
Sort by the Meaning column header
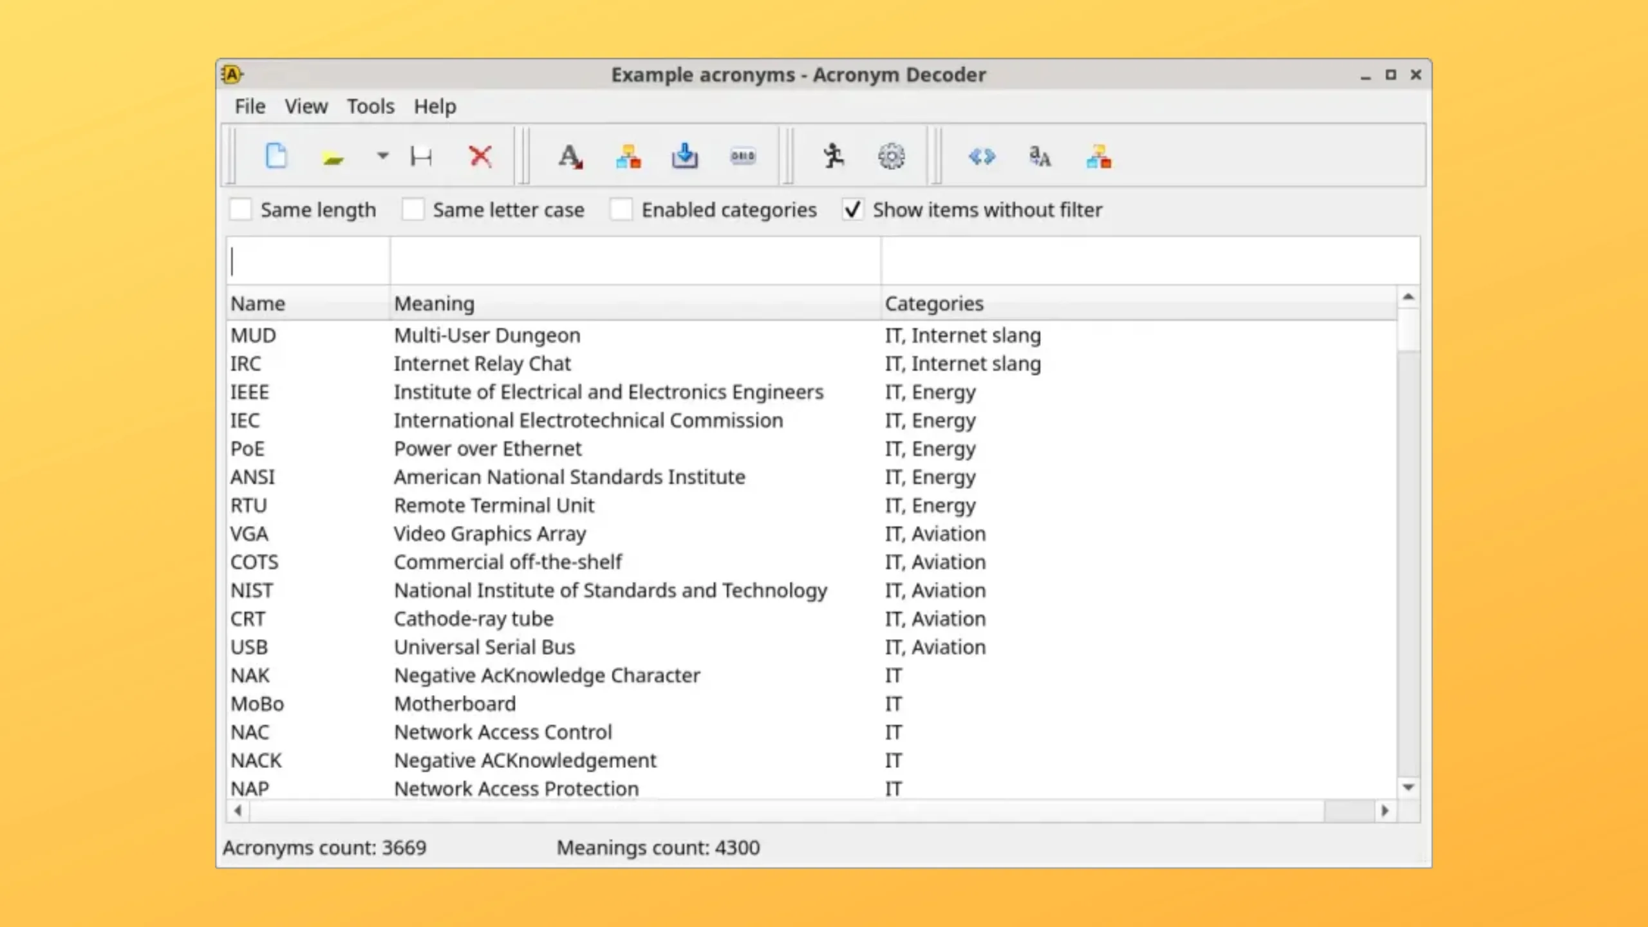(635, 304)
